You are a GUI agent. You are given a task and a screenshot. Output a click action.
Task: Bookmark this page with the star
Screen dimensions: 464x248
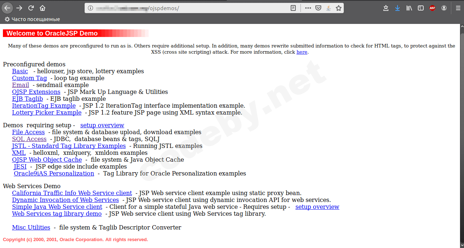coord(339,8)
